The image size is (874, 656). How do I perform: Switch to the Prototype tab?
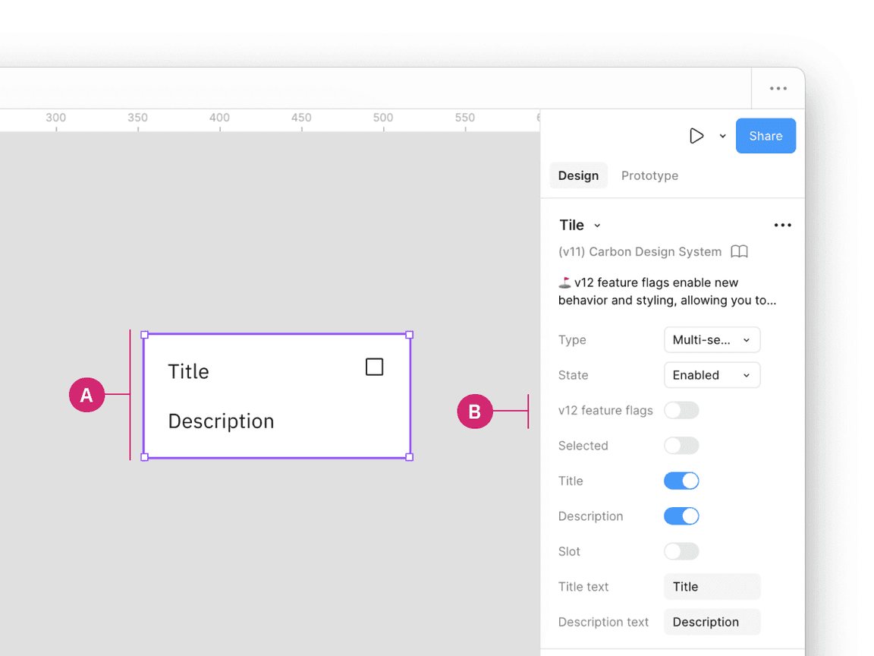click(649, 175)
